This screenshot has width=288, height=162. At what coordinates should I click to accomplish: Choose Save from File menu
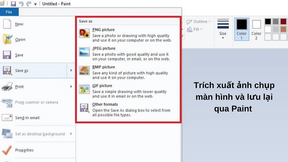tap(37, 55)
